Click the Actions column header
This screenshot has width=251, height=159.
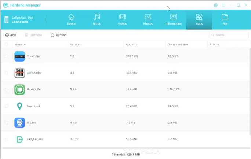[x=215, y=44]
